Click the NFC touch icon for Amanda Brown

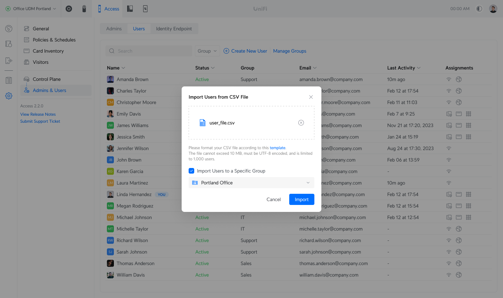pyautogui.click(x=459, y=79)
